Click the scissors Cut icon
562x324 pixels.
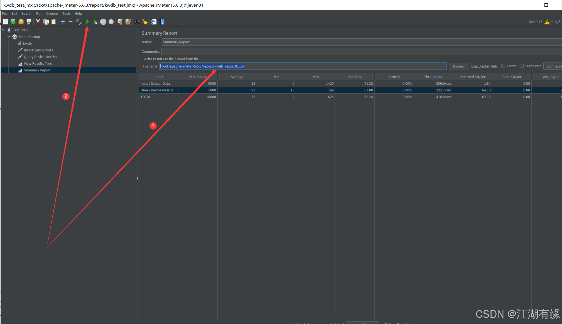tap(38, 22)
